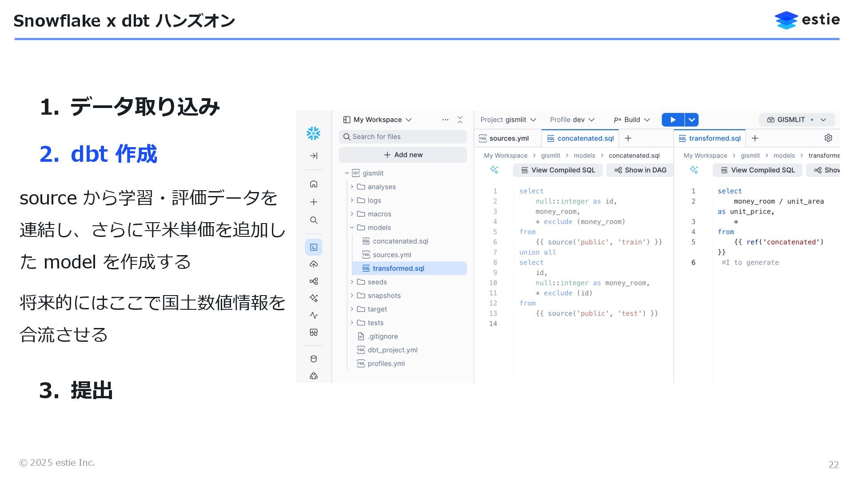The width and height of the screenshot is (853, 480).
Task: Click View Compiled SQL for concatenated.sql
Action: click(558, 170)
